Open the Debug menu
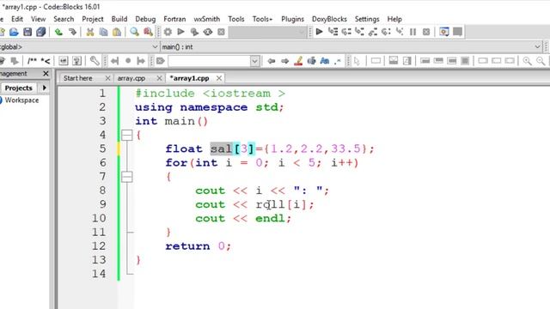Image resolution: width=550 pixels, height=309 pixels. click(x=145, y=19)
